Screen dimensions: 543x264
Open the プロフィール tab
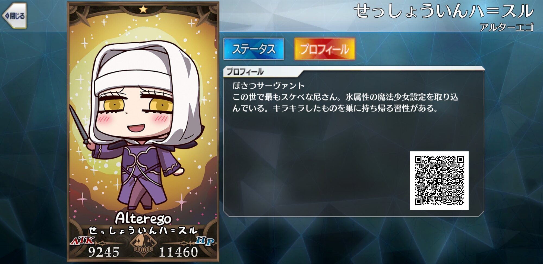(x=325, y=49)
